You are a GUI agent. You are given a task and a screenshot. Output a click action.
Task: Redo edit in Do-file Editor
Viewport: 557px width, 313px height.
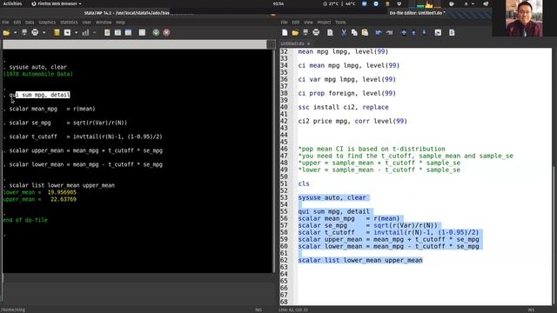pos(389,33)
